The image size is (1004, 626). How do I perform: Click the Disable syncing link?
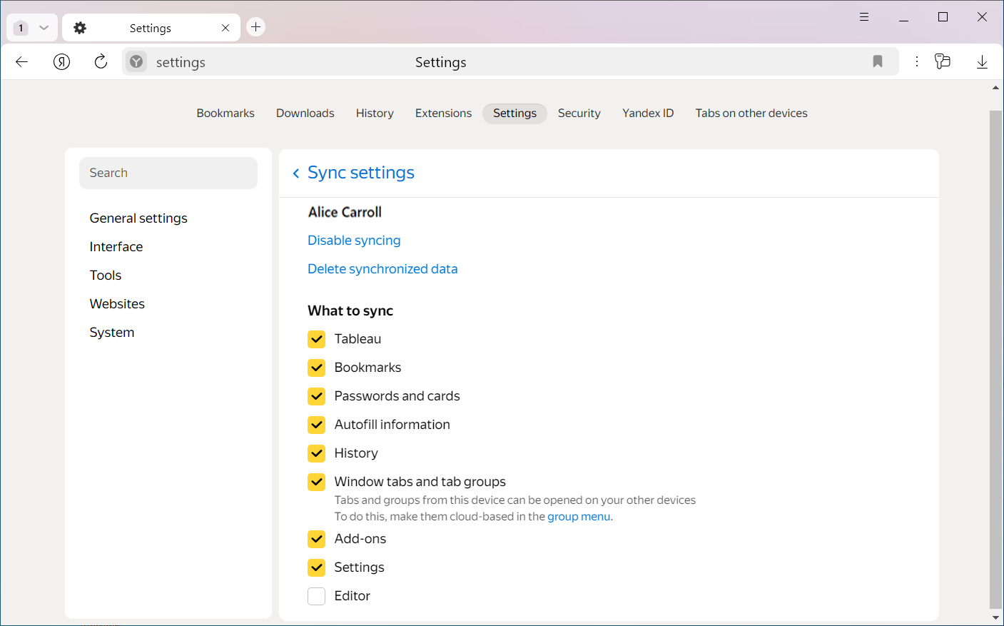354,241
